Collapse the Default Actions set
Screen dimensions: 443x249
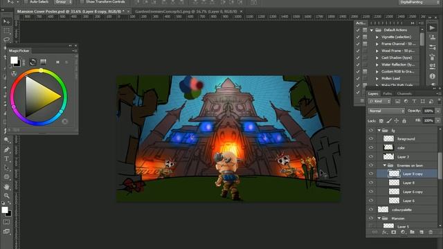[372, 30]
